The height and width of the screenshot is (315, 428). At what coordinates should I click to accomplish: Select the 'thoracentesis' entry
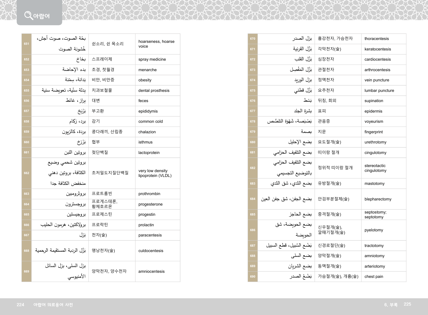pos(376,39)
